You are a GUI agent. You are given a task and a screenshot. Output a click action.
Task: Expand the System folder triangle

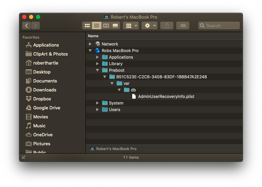point(97,103)
